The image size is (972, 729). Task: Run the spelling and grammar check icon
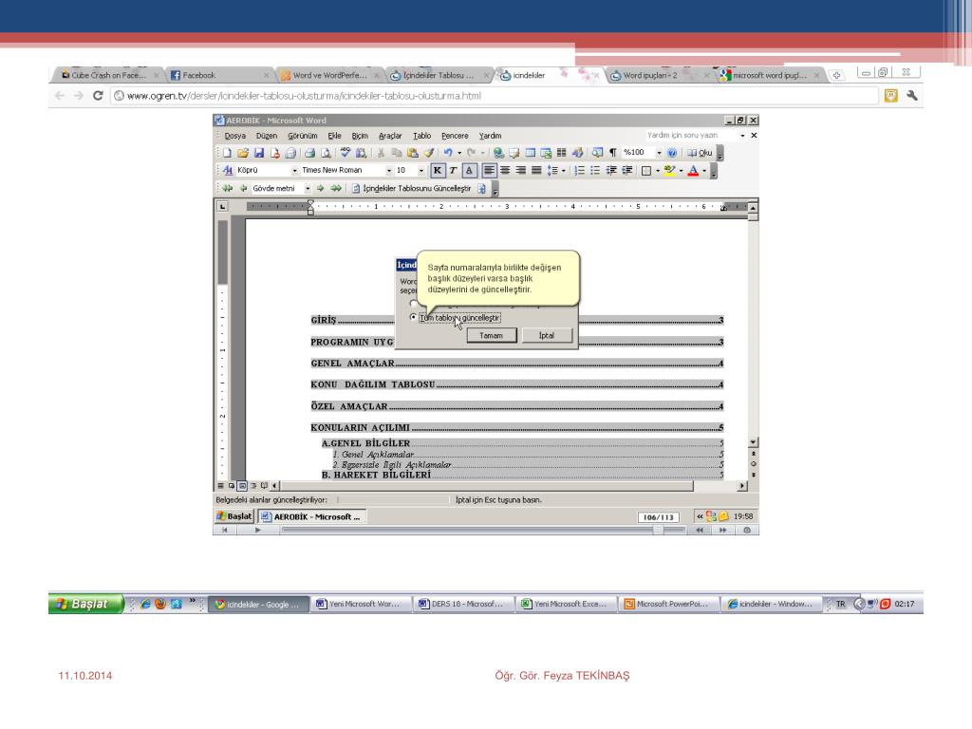click(x=346, y=153)
